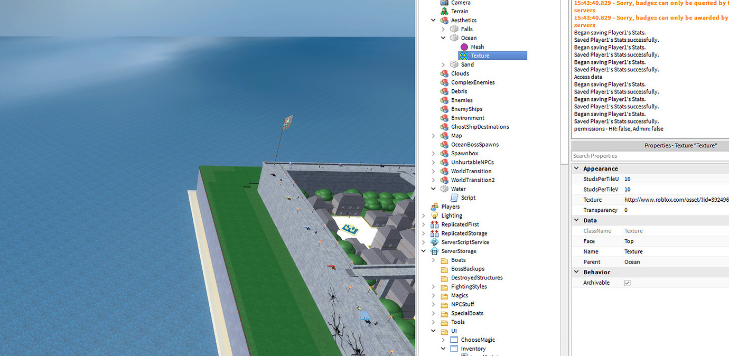The width and height of the screenshot is (729, 356).
Task: Click the Properties panel title bar
Action: (x=650, y=145)
